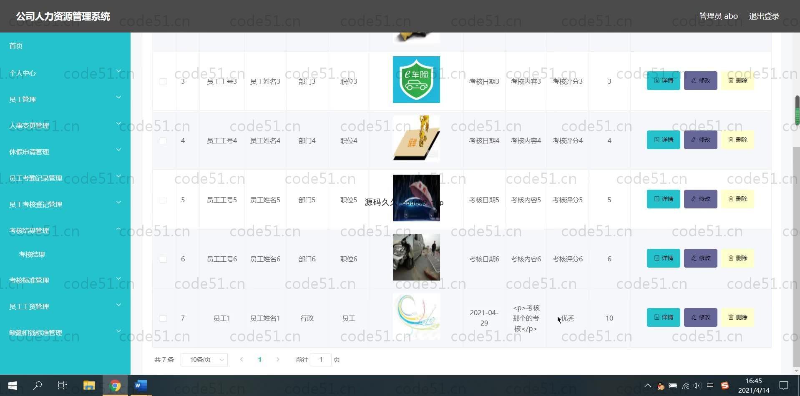The height and width of the screenshot is (396, 800).
Task: Select the checkbox for row 4
Action: click(163, 141)
